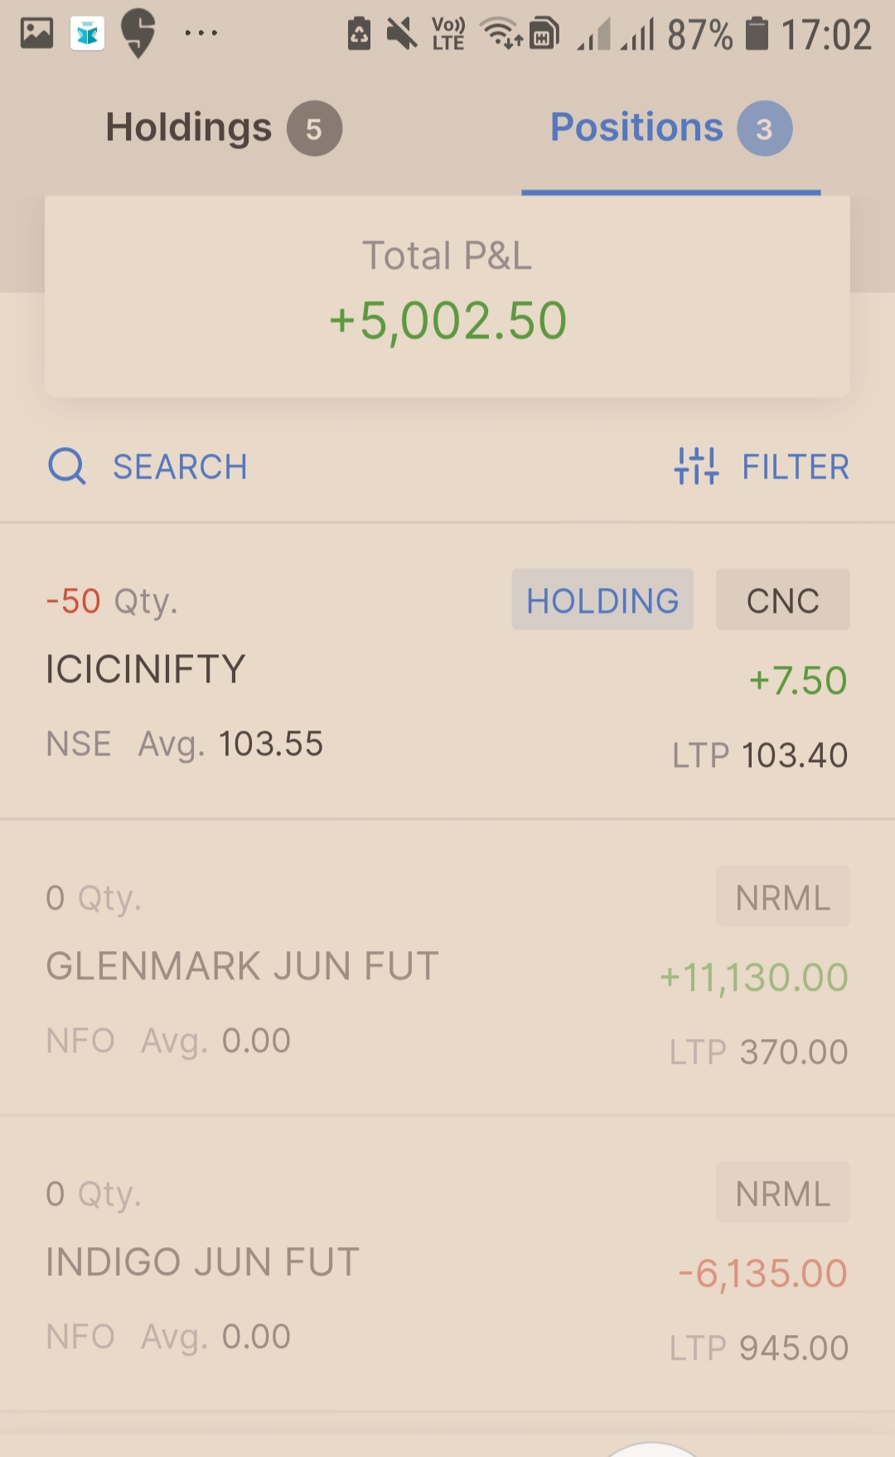This screenshot has height=1457, width=895.
Task: Open the filter sliders icon
Action: pos(696,466)
